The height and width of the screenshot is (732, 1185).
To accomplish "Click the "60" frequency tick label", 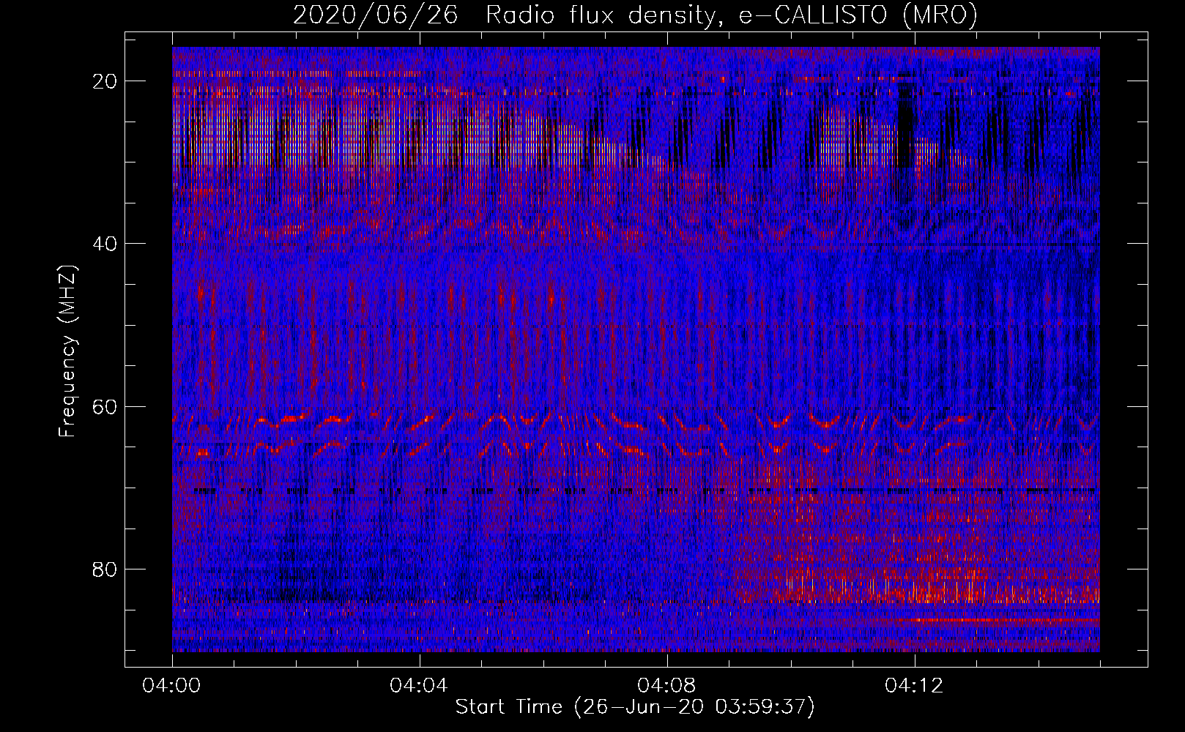I will [105, 406].
